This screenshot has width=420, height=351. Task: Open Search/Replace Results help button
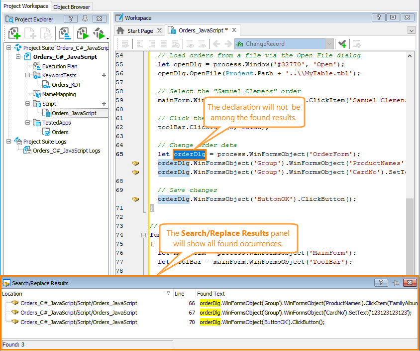[x=381, y=283]
